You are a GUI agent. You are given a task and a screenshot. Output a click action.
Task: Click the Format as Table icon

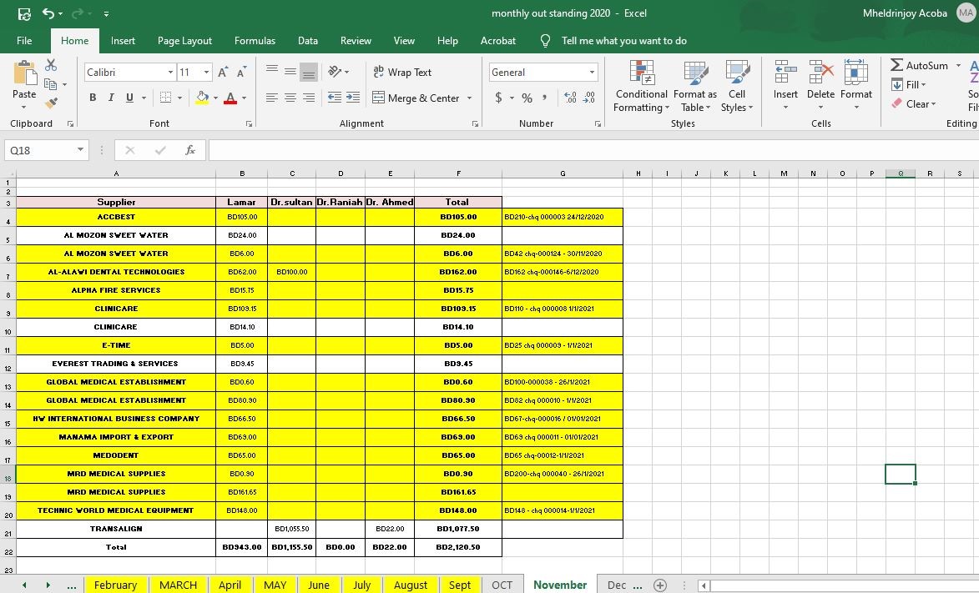[695, 73]
